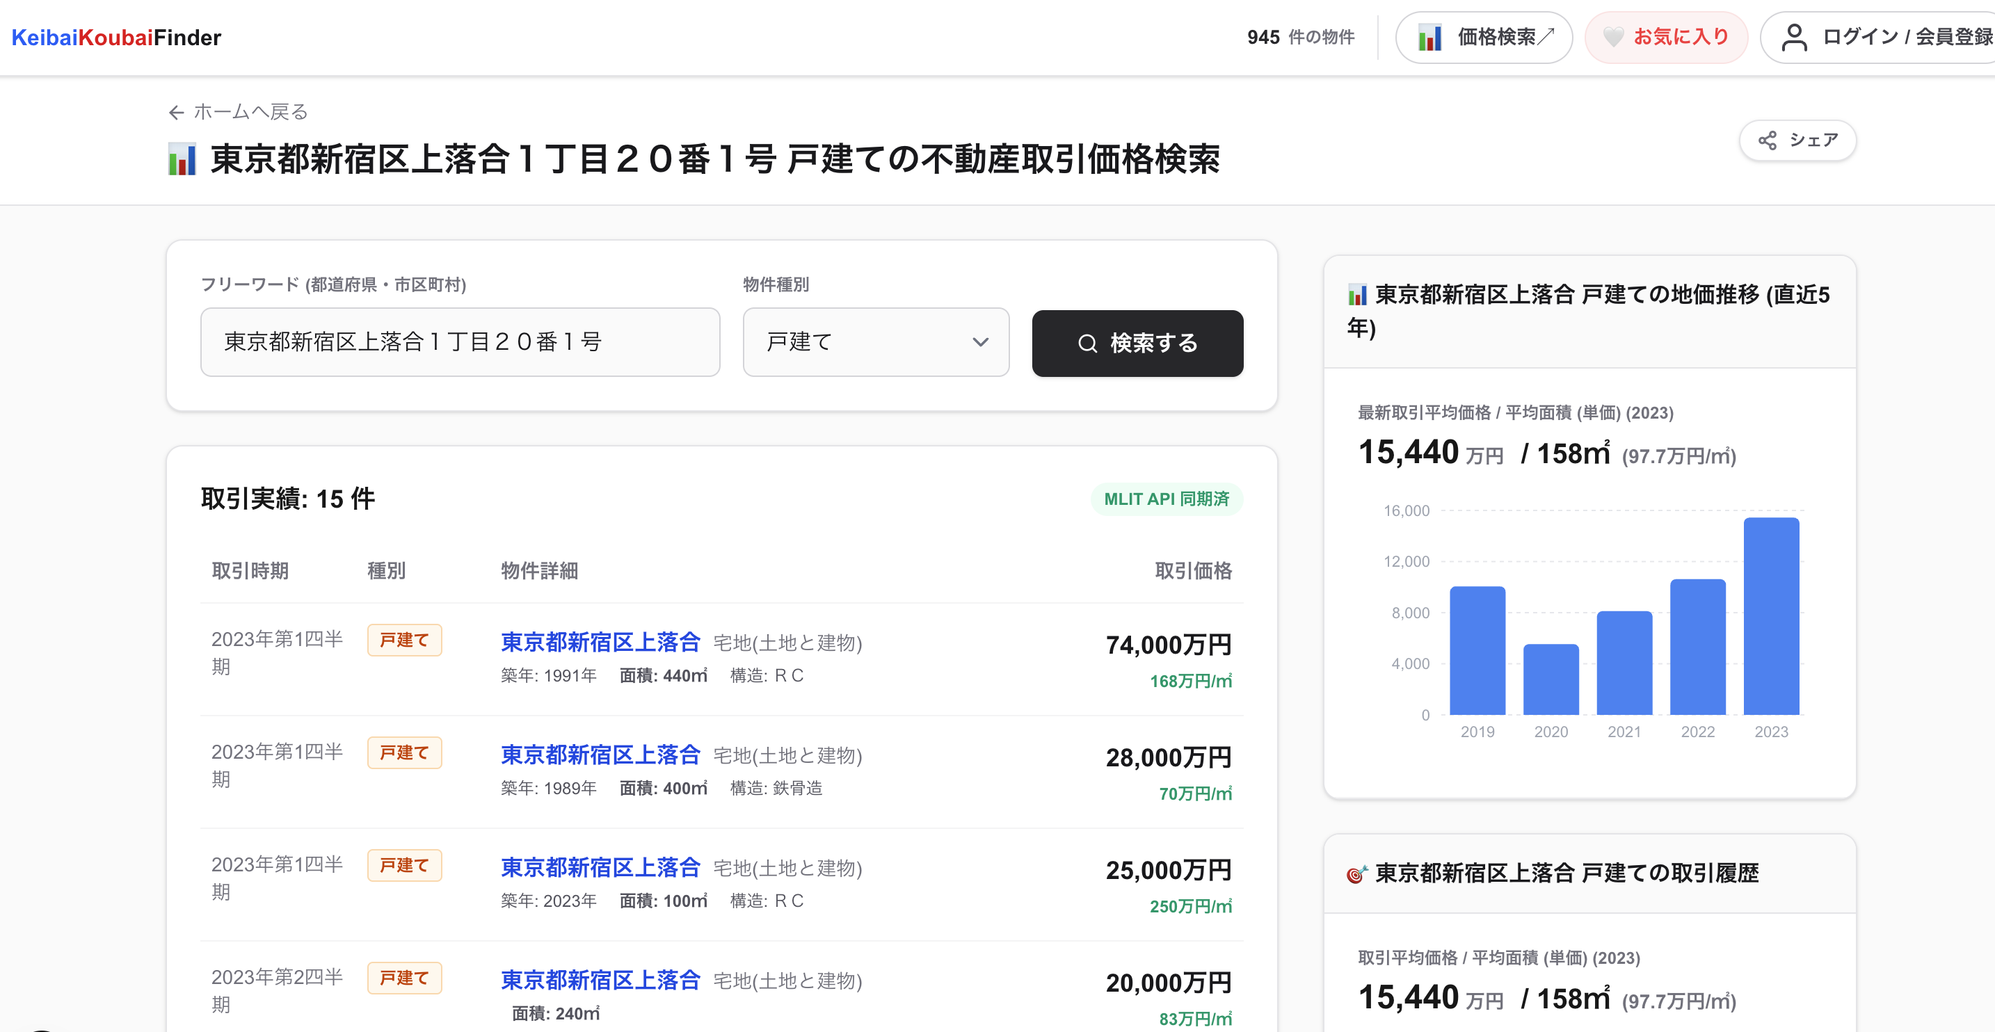The width and height of the screenshot is (1995, 1032).
Task: Click the magnifier icon in 検索する
Action: pyautogui.click(x=1087, y=343)
